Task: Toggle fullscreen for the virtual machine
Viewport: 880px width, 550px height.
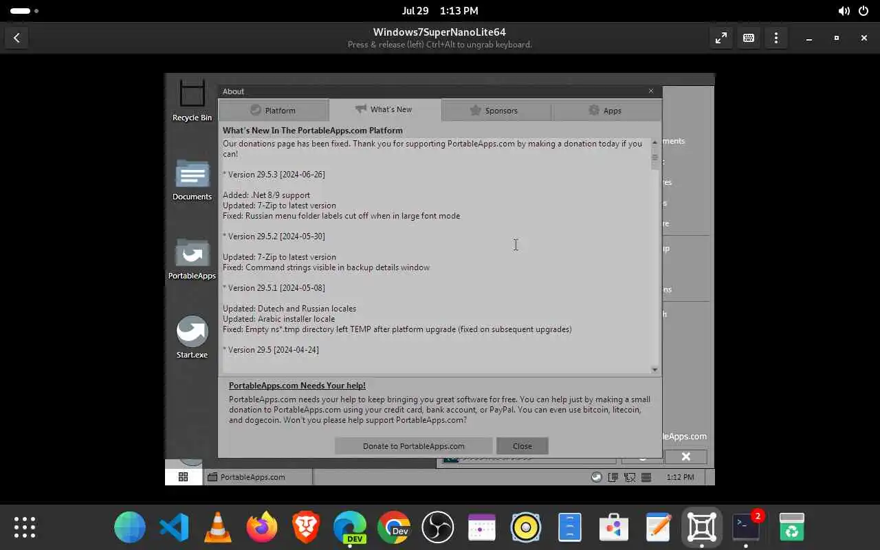Action: coord(720,38)
